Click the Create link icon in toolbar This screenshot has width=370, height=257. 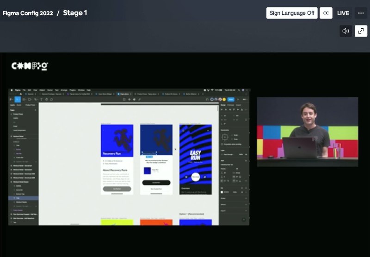click(140, 100)
